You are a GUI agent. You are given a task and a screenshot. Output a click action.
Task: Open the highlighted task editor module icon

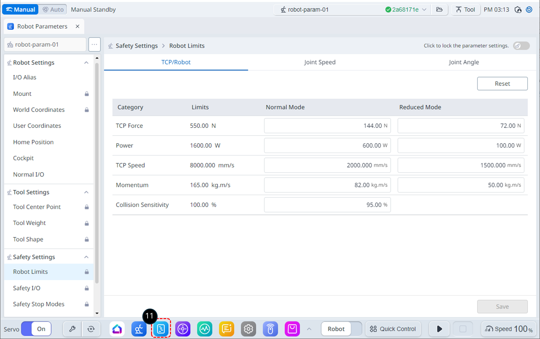[x=161, y=329]
